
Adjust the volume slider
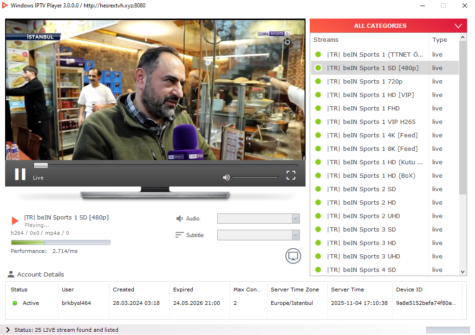[x=254, y=177]
